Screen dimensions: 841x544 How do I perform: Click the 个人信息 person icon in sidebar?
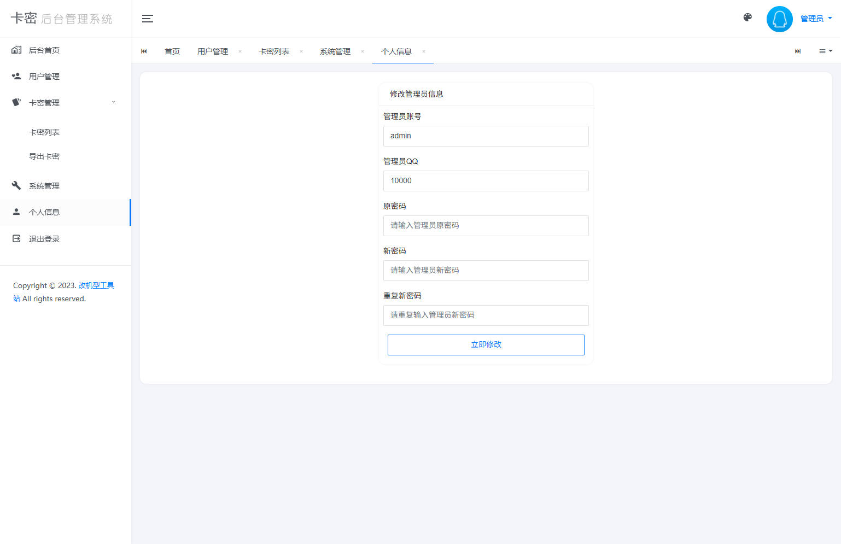[16, 212]
